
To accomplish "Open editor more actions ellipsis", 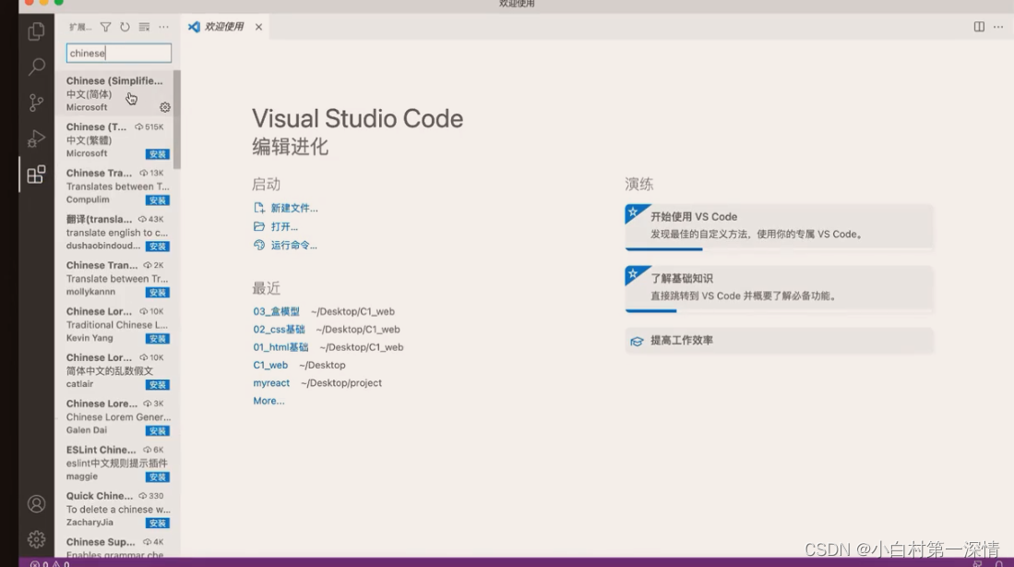I will (x=998, y=27).
